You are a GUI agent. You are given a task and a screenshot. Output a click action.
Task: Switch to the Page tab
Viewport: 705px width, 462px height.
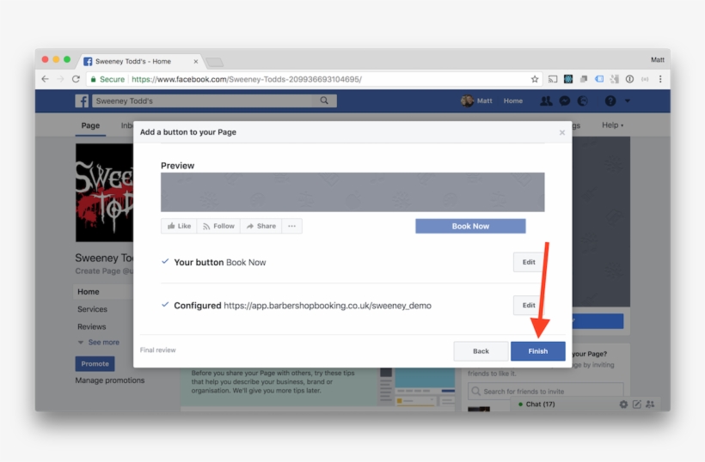point(90,125)
